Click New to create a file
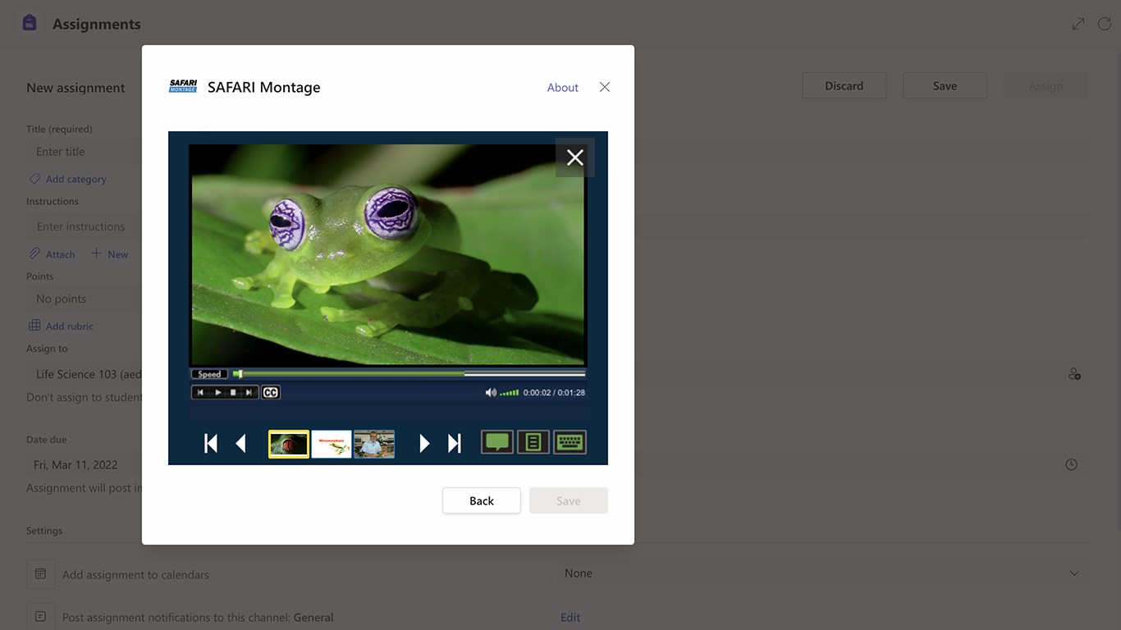The image size is (1121, 630). 110,254
